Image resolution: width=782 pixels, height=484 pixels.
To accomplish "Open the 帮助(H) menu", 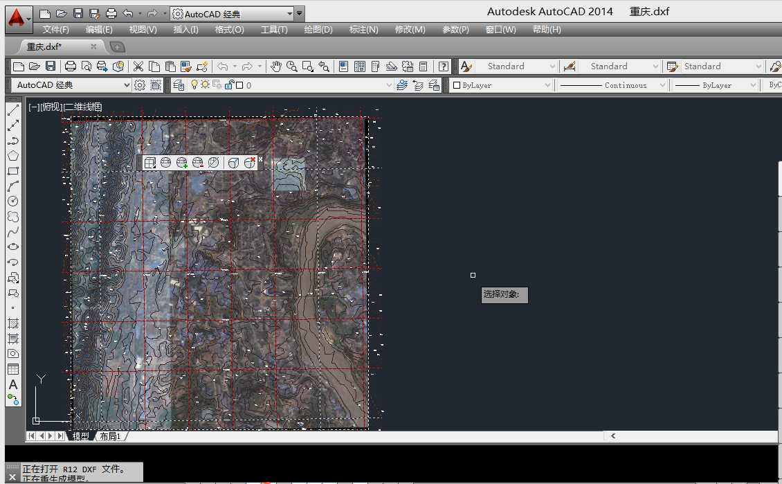I will tap(547, 30).
